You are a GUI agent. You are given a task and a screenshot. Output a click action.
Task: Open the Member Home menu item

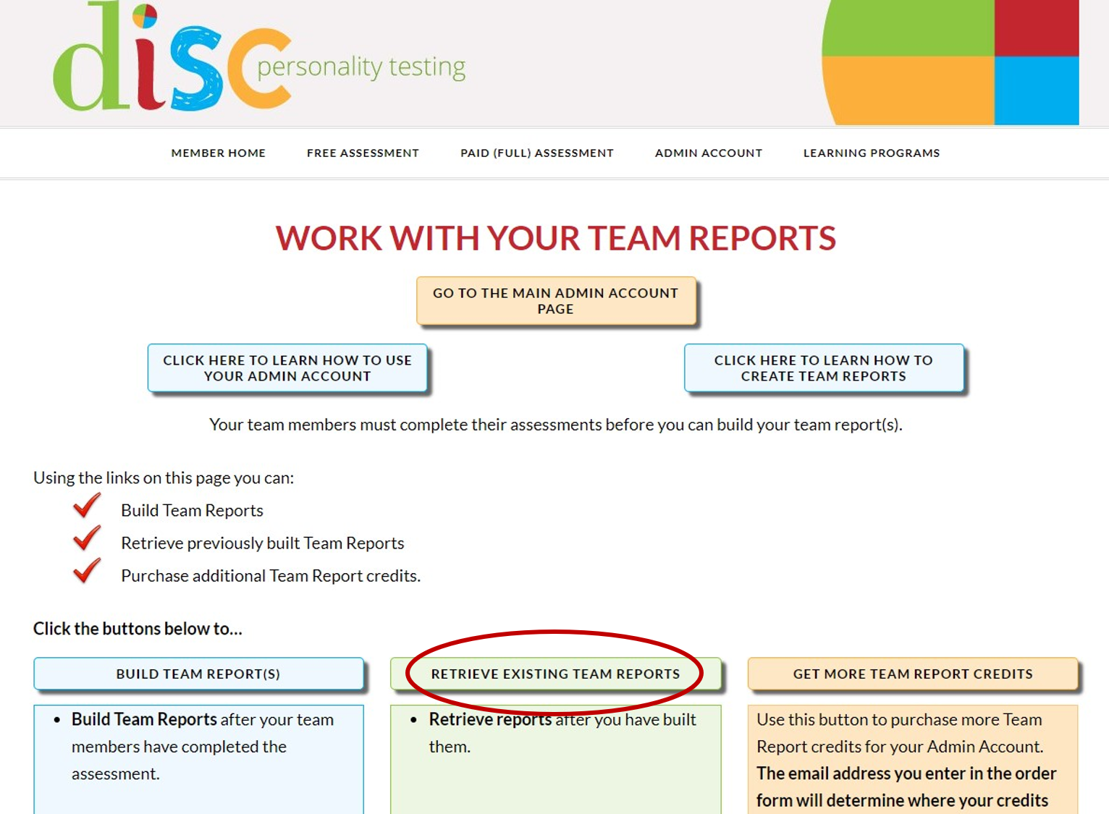coord(219,153)
